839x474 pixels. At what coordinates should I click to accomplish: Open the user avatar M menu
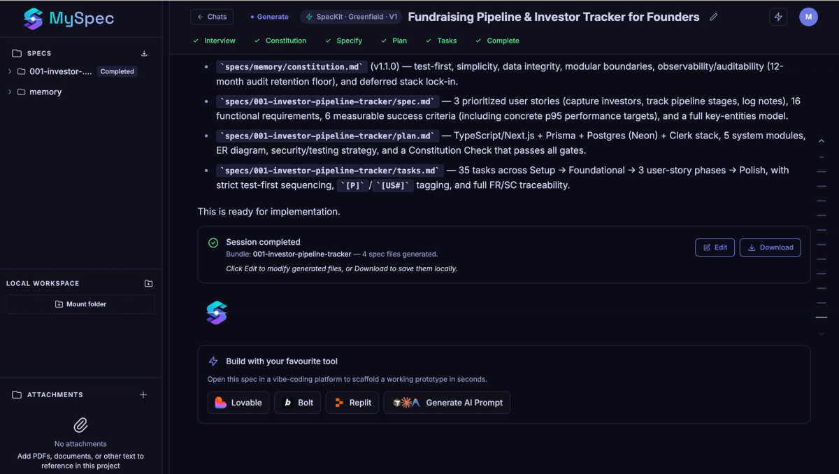click(x=808, y=17)
